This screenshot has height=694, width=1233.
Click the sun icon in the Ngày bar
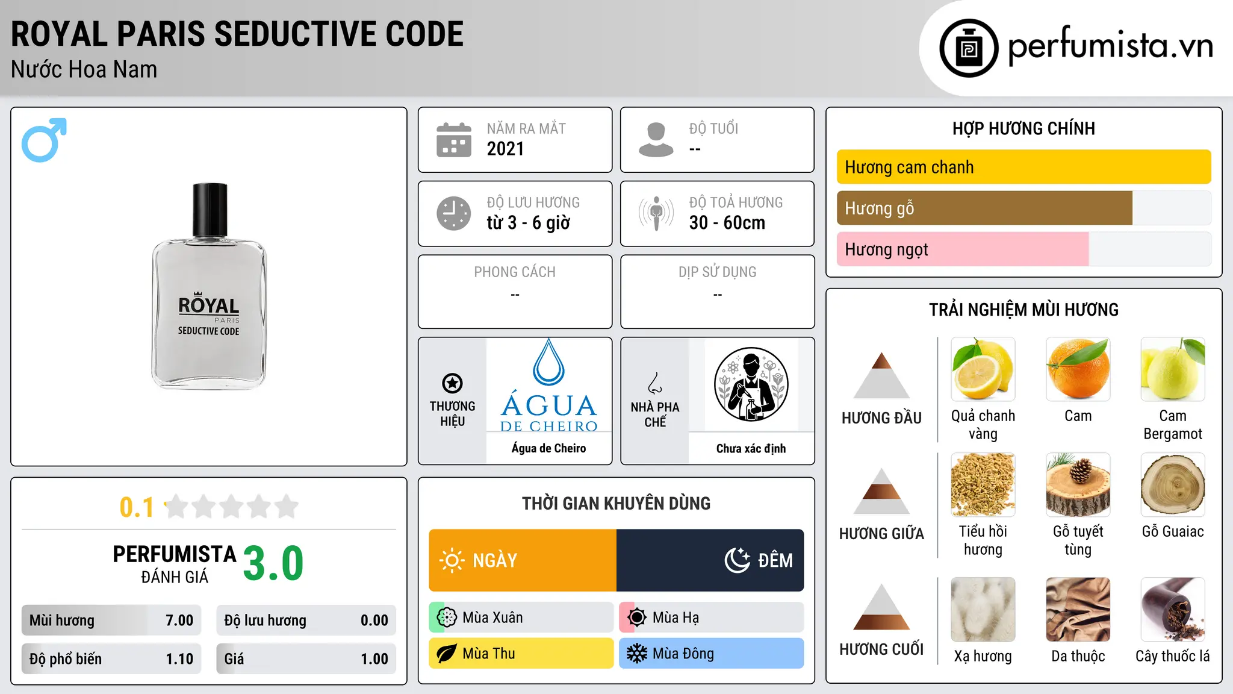452,560
